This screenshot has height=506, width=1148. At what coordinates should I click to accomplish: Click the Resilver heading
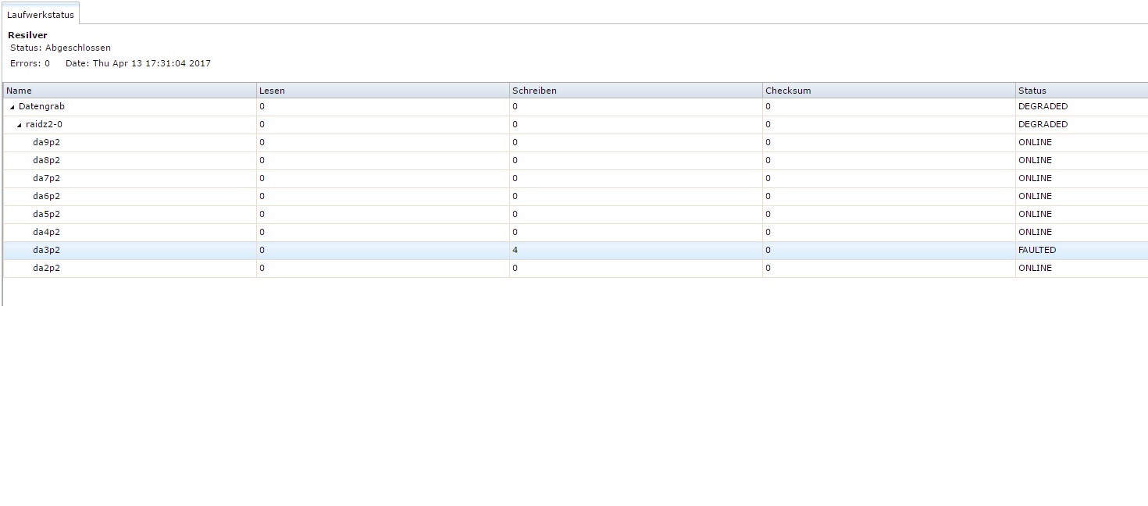coord(27,35)
